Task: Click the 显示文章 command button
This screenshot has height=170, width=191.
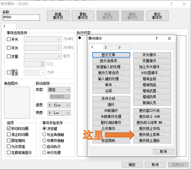Action: pos(111,55)
